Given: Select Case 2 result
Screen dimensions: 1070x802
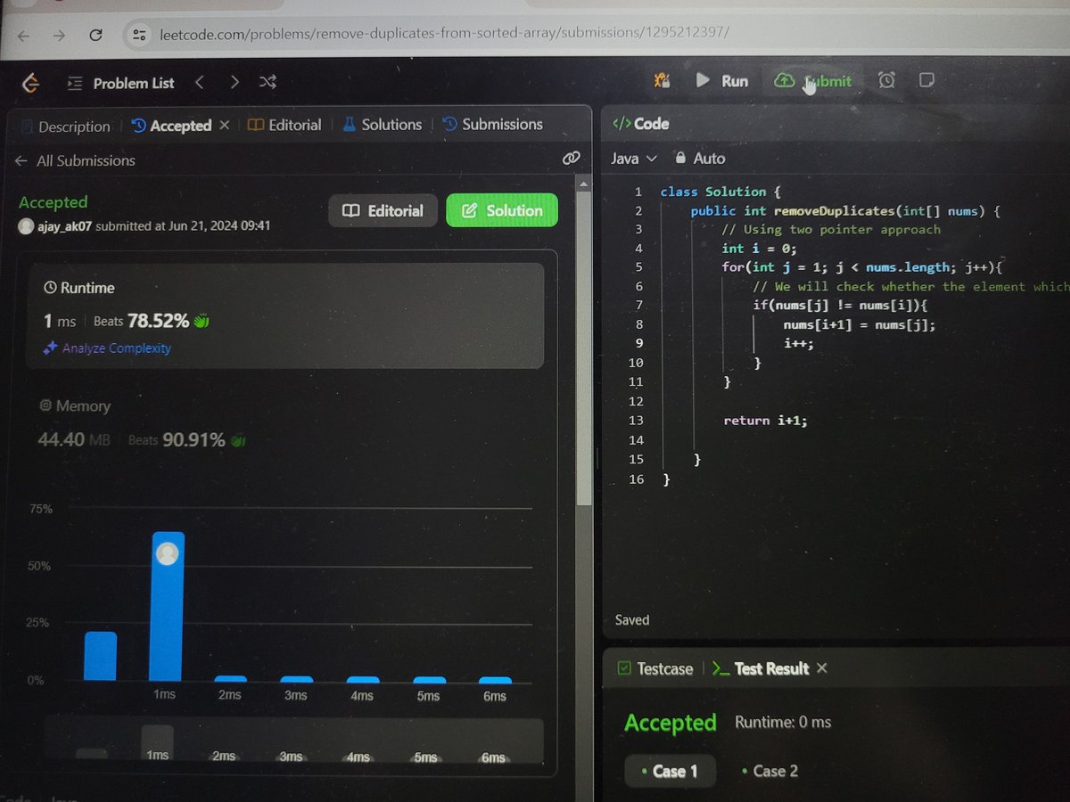Looking at the screenshot, I should [x=770, y=771].
